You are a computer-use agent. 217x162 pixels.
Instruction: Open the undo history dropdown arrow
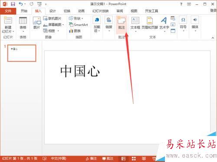pos(25,4)
